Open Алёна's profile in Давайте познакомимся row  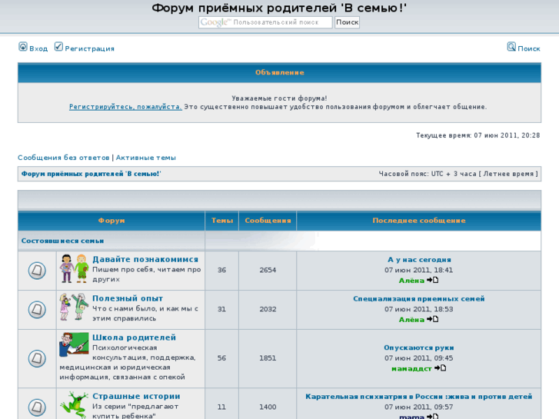point(411,281)
